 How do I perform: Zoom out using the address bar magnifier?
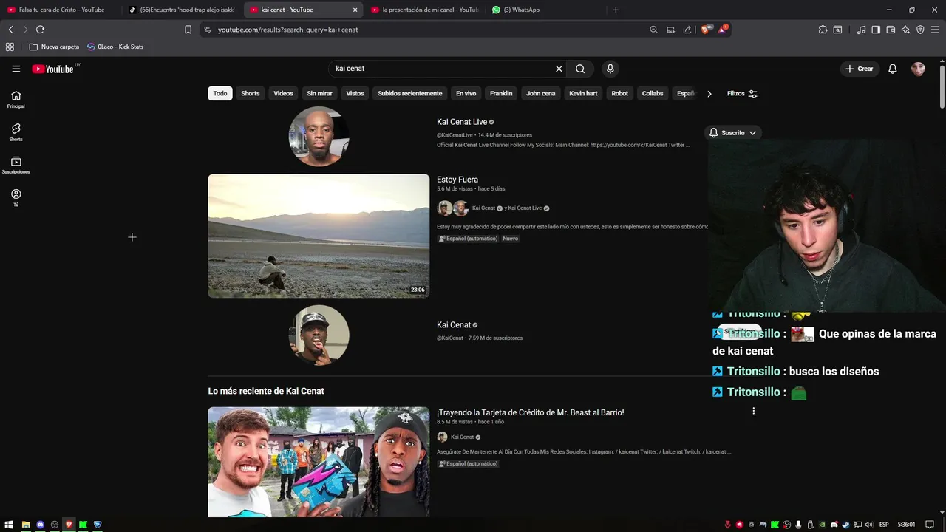pos(653,30)
